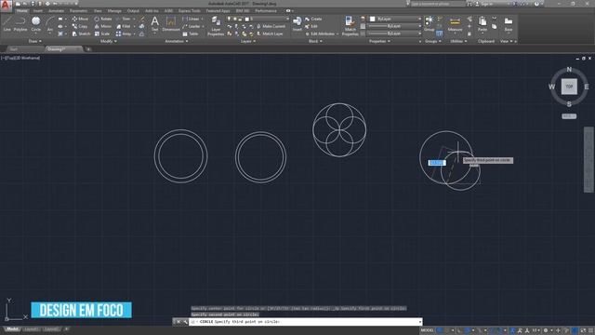
Task: Click the Trim tool
Action: (x=123, y=19)
